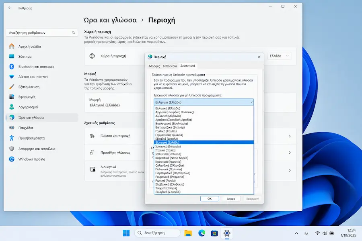362x241 pixels.
Task: Click the ΕΛ input language indicator
Action: 306,234
